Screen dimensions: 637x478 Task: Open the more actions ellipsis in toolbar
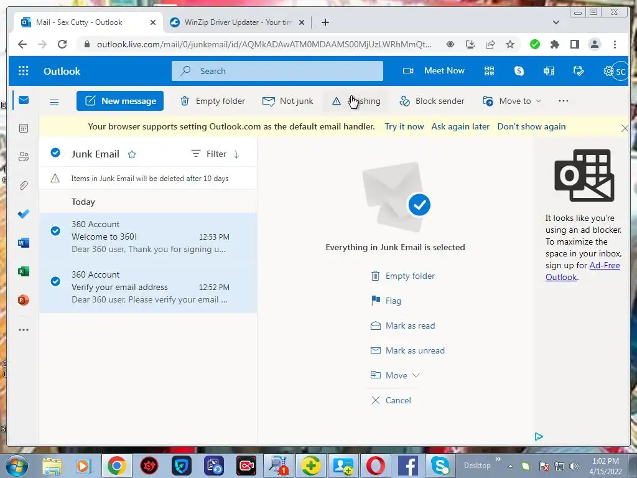pos(564,101)
